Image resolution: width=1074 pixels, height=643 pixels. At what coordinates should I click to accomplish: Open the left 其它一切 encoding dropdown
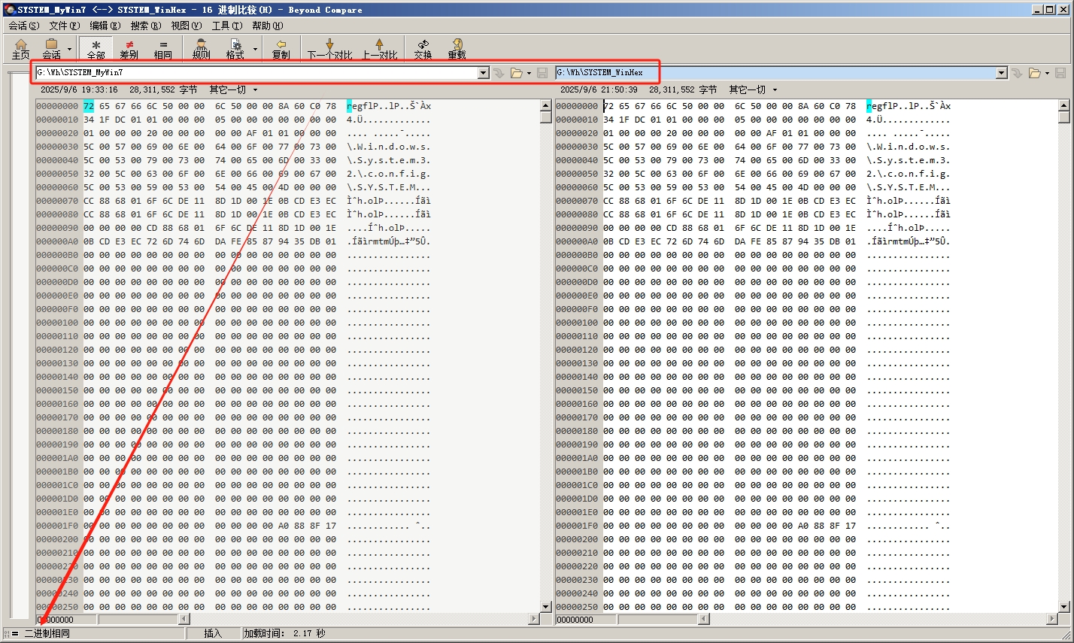233,90
